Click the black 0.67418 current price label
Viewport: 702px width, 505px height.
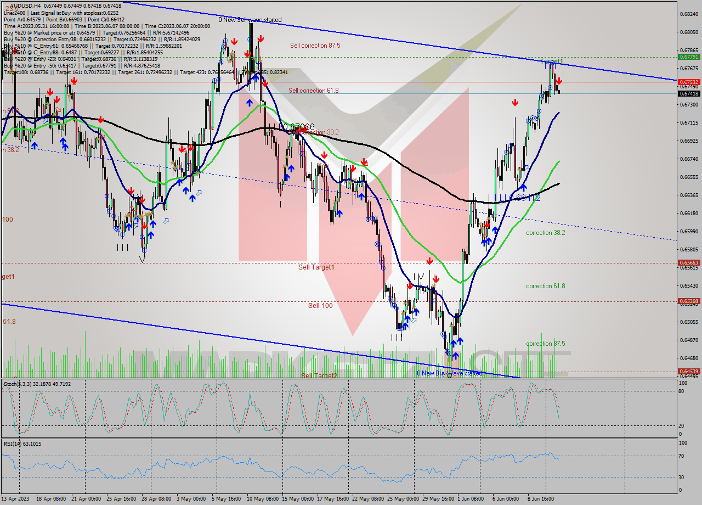(x=689, y=94)
